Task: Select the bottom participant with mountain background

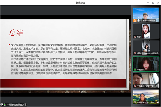Action: [146, 97]
